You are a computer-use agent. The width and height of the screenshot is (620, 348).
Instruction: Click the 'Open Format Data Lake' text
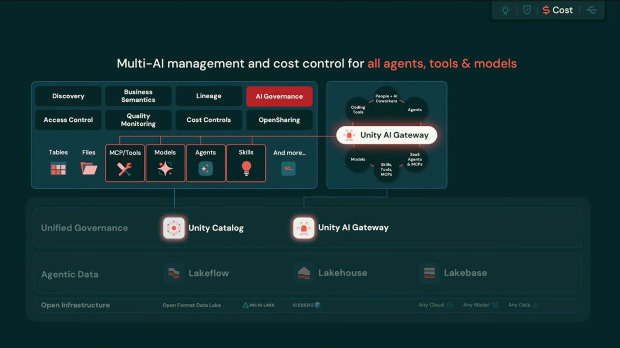point(192,305)
